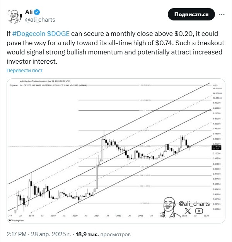Viewport: 232px width, 242px height.
Task: Open the three-dot more options menu
Action: click(222, 14)
